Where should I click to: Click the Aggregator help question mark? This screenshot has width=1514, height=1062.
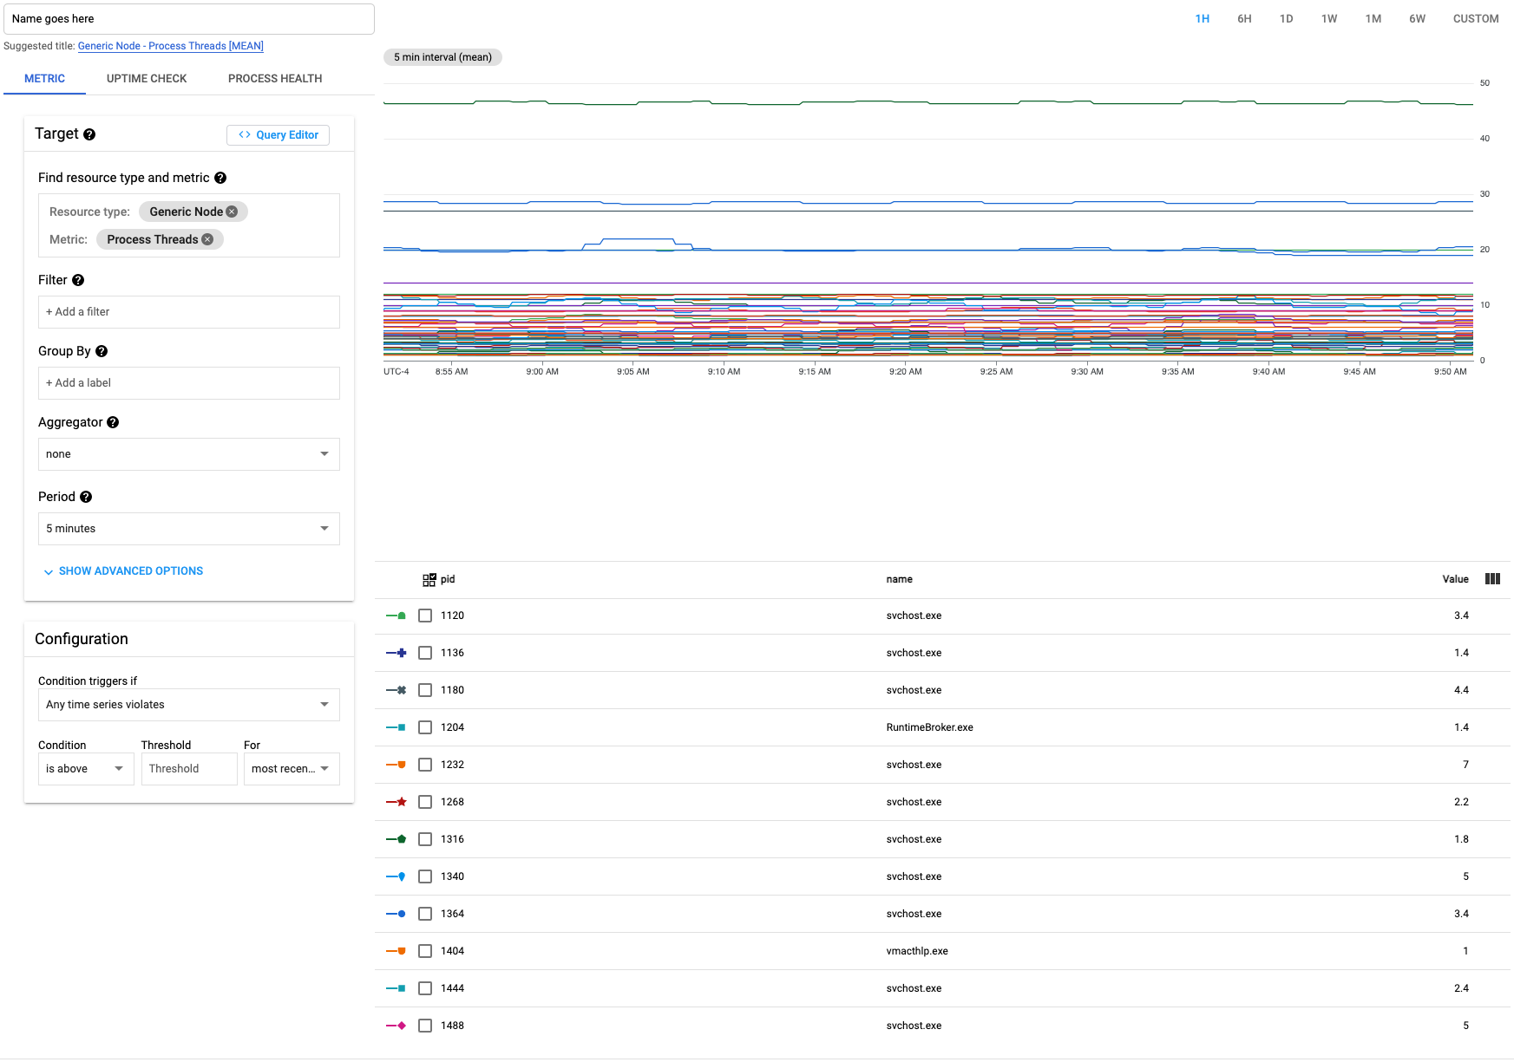point(113,422)
